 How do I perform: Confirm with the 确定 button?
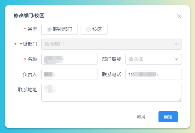168,117
